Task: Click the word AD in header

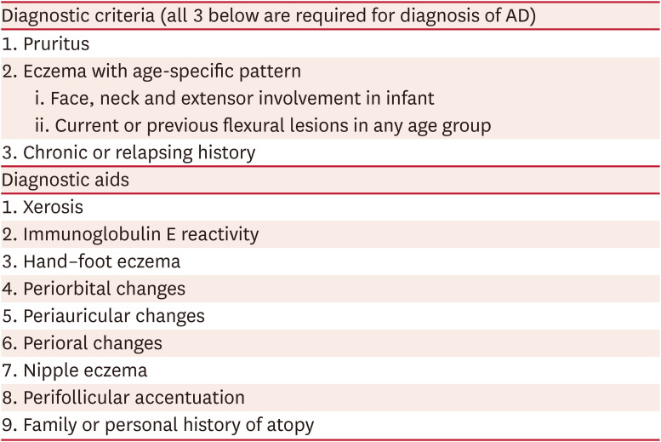Action: click(x=515, y=16)
